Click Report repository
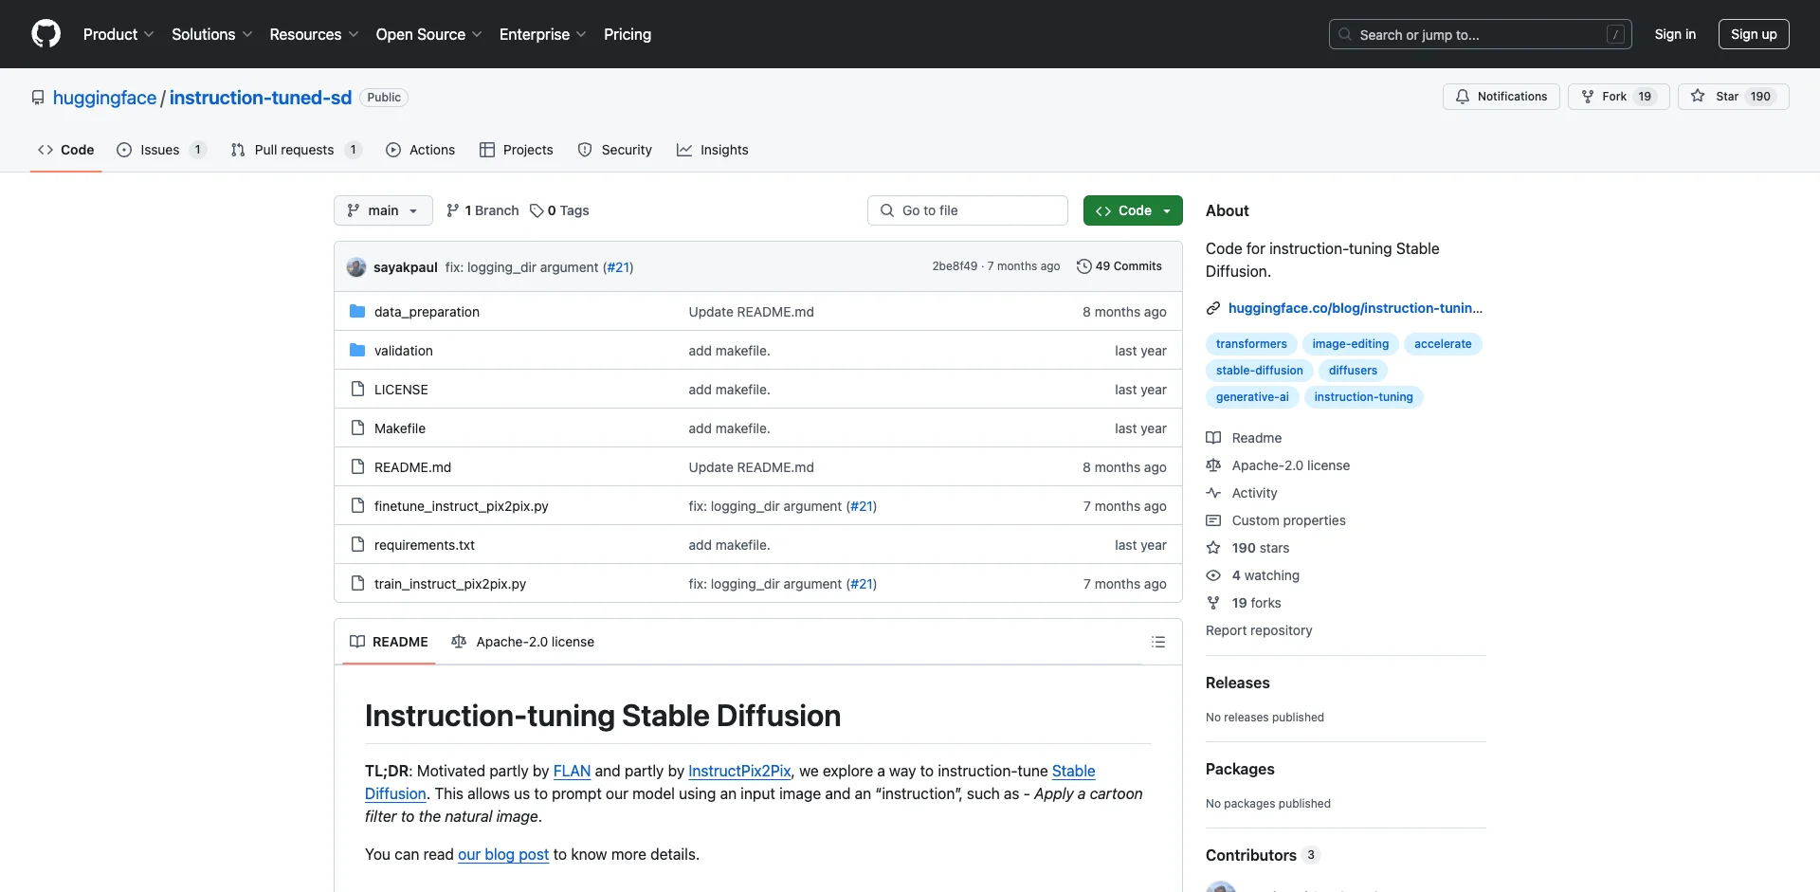Image resolution: width=1820 pixels, height=892 pixels. coord(1259,630)
